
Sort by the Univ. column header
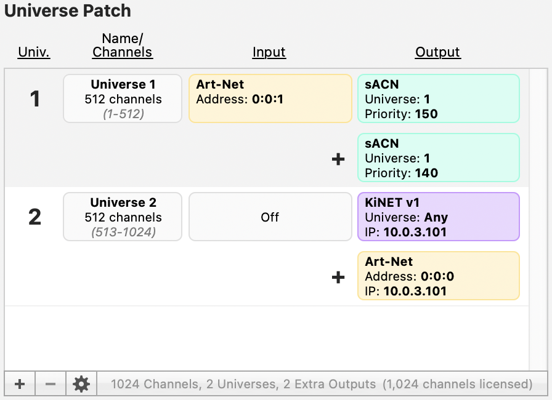point(34,52)
